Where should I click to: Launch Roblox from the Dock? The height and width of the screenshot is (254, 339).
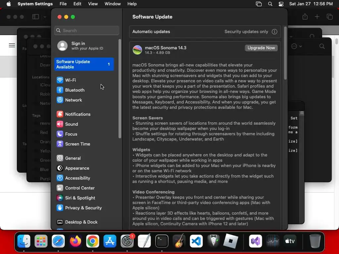231,241
